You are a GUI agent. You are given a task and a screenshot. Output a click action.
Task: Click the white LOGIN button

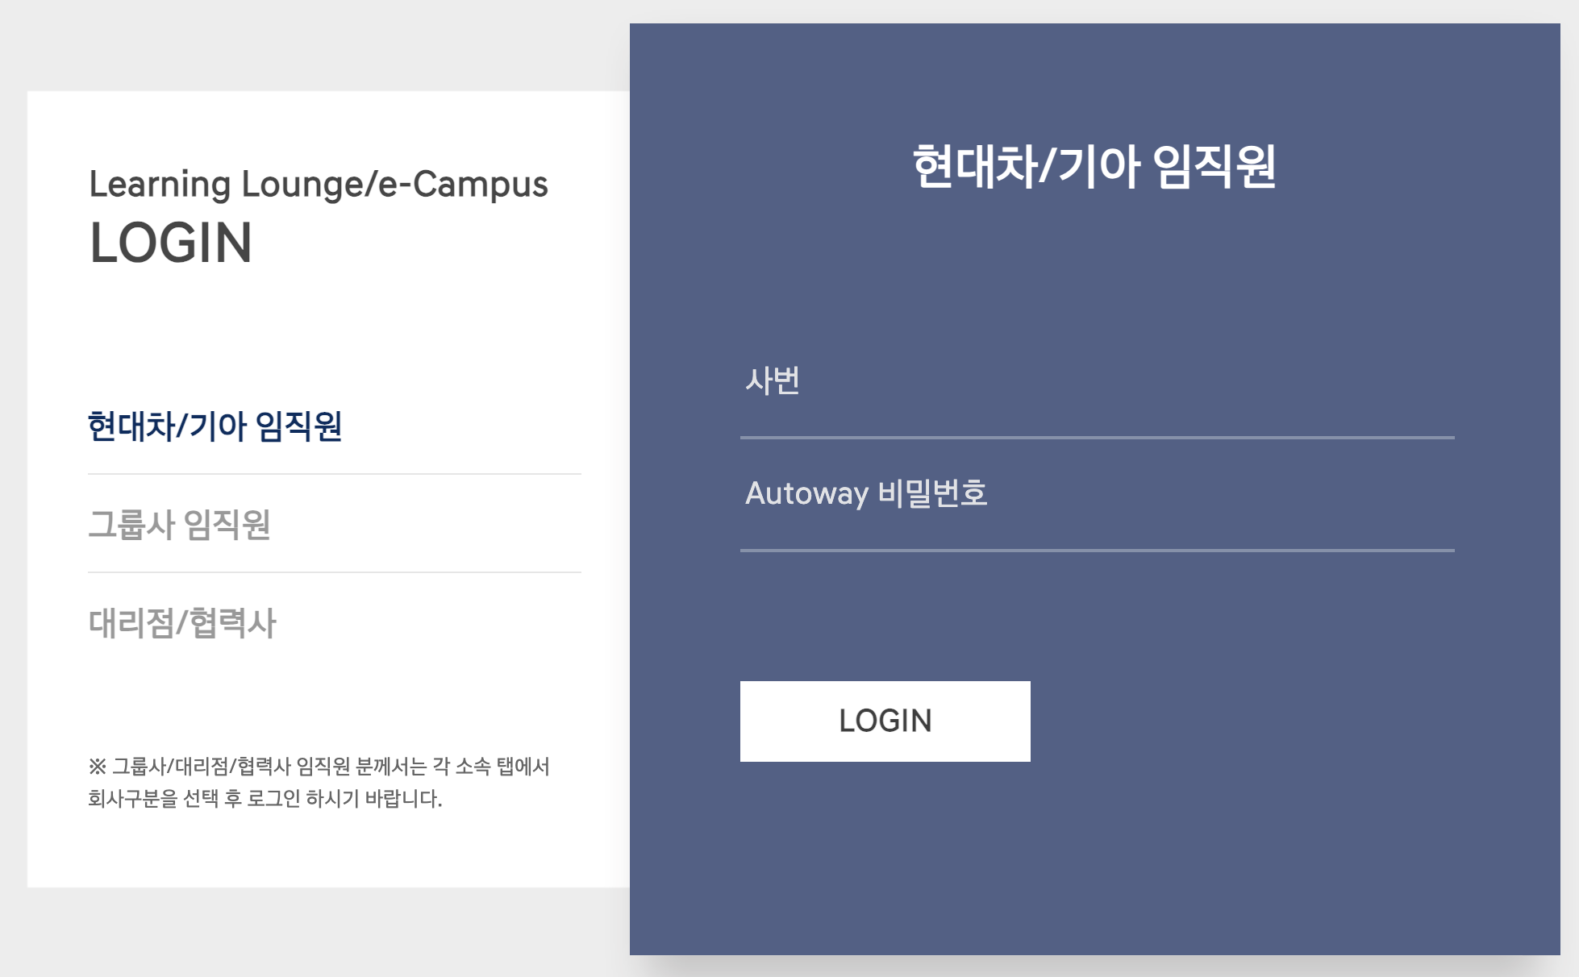pos(884,721)
